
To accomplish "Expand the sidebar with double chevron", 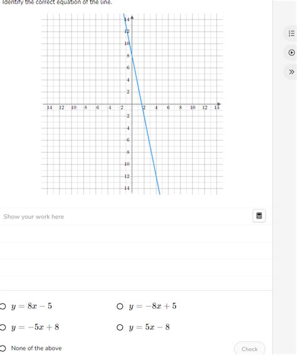I will click(x=291, y=72).
